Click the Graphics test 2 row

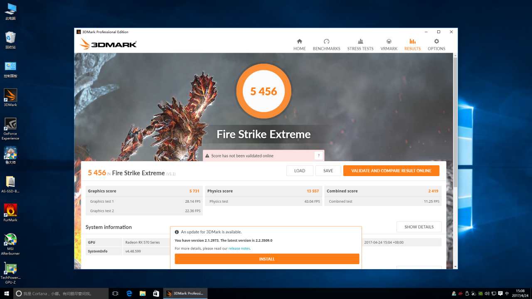coord(144,211)
